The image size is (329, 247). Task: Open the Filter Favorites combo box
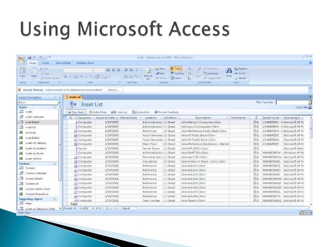pyautogui.click(x=294, y=102)
